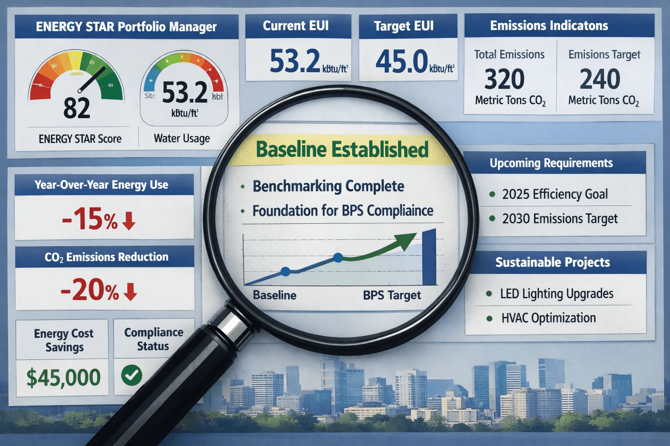Open the 2030 Emissions Target item

click(x=560, y=219)
